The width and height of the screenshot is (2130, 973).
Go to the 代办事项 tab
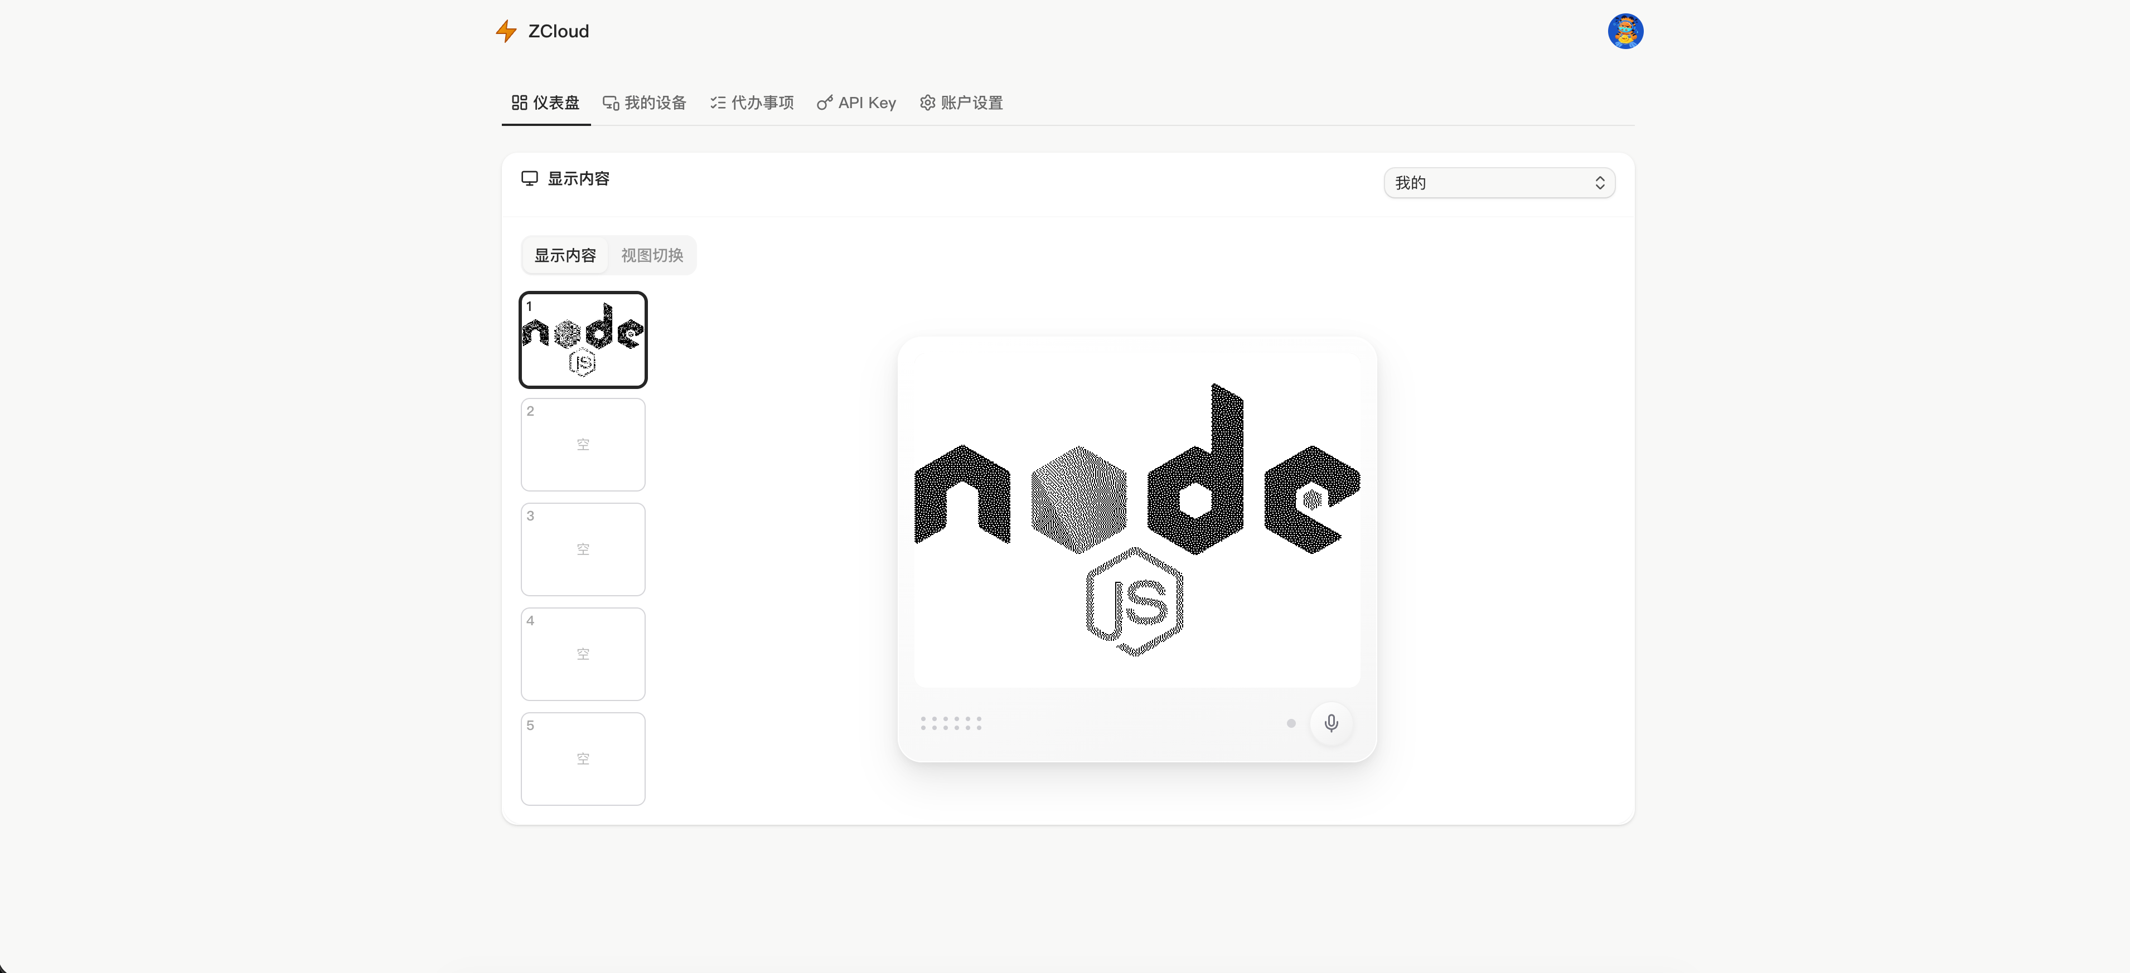(752, 103)
